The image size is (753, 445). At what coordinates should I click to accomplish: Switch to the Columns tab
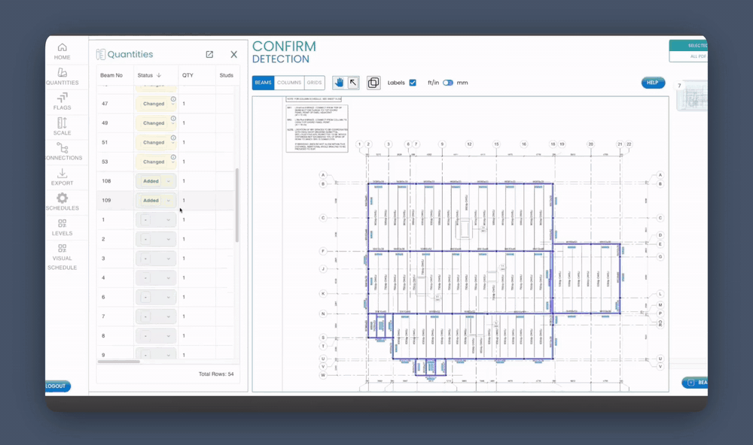288,83
